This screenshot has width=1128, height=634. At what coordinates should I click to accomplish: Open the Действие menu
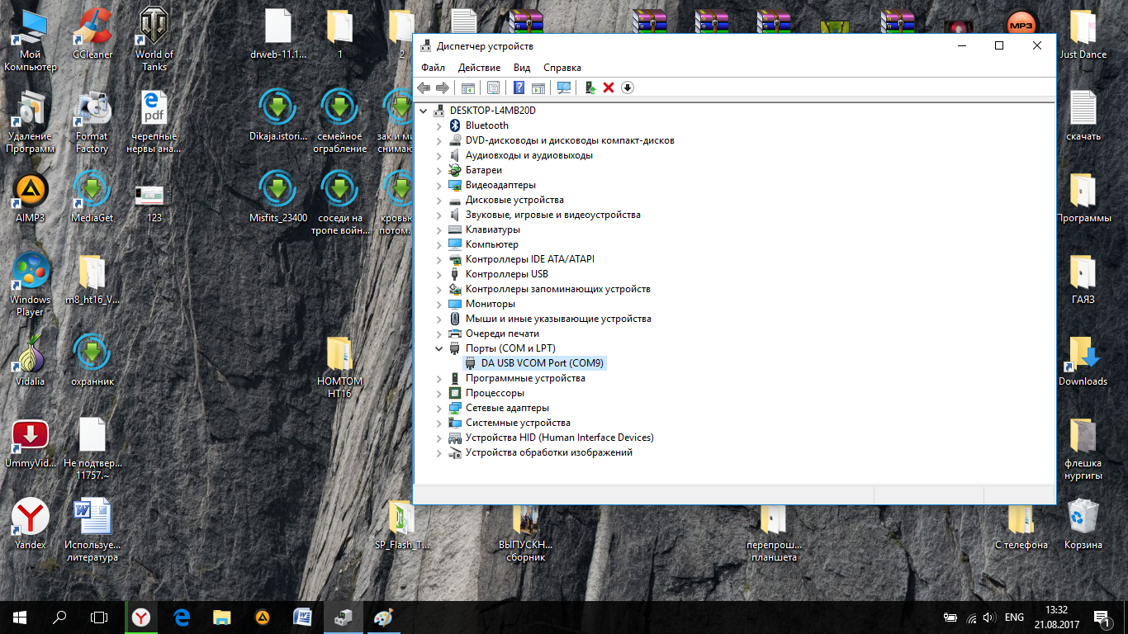(479, 68)
